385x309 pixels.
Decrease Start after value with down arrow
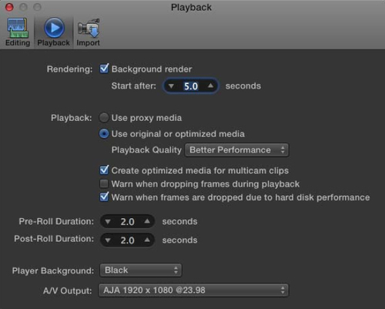pos(171,86)
